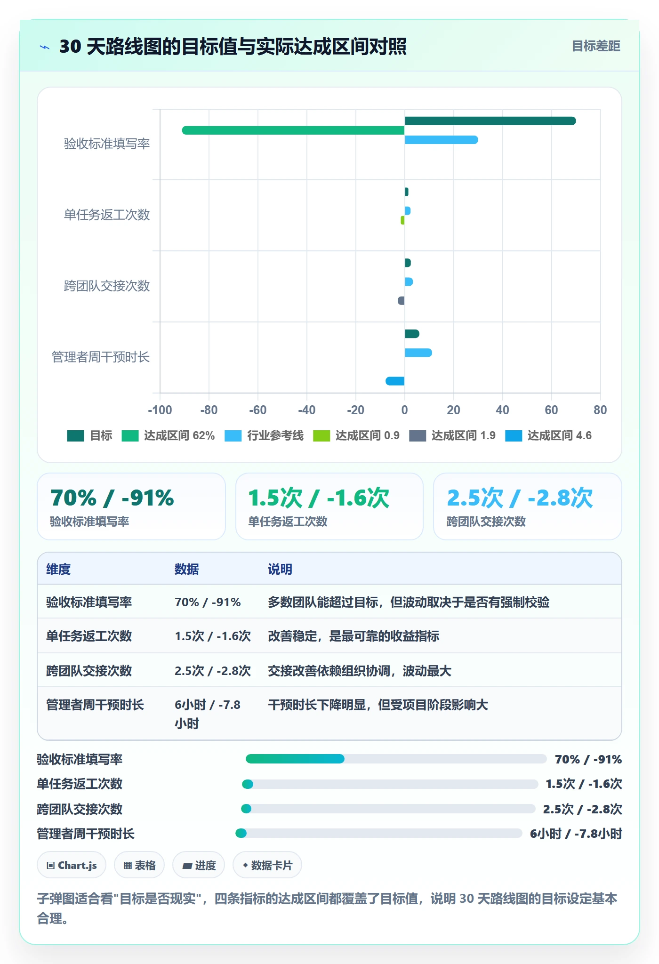Viewport: 659px width, 964px height.
Task: Click the 数据卡片 tag chip
Action: (267, 865)
